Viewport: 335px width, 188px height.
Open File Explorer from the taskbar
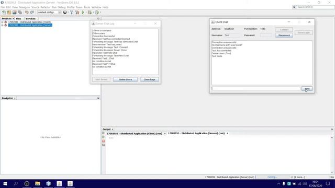38,183
